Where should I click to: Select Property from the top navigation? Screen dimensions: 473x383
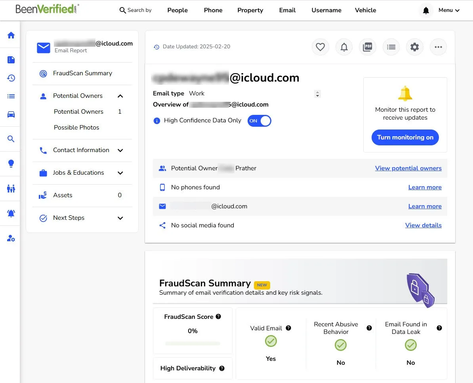pos(250,10)
